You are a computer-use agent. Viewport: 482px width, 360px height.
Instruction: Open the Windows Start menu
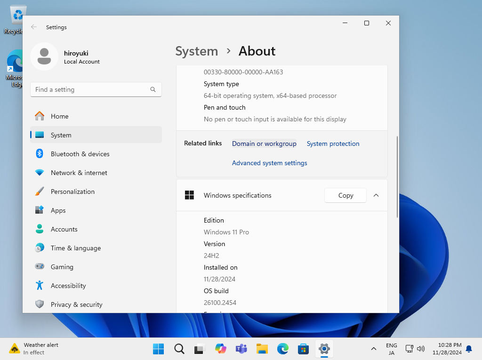[158, 349]
